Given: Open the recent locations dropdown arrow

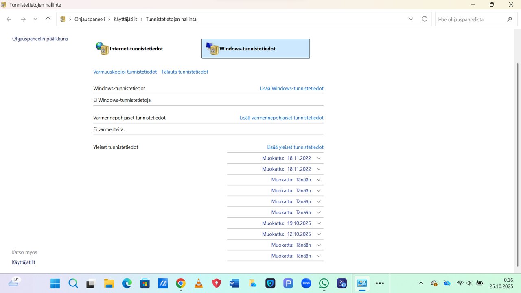Looking at the screenshot, I should [35, 19].
